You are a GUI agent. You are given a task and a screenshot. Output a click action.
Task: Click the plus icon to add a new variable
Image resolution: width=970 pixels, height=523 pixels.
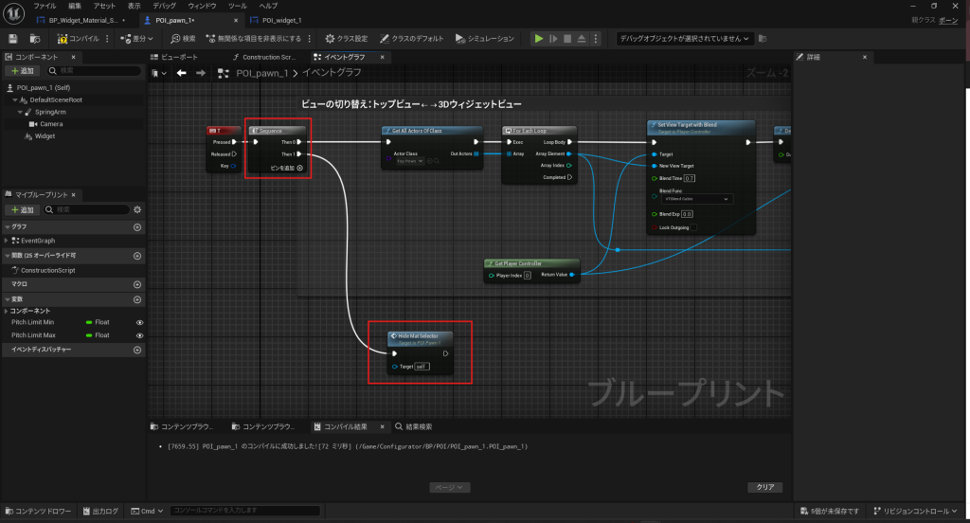tap(137, 299)
